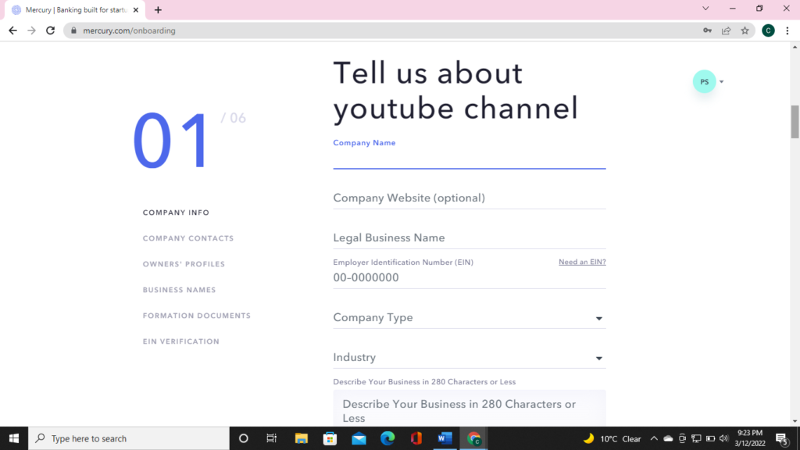
Task: Open Microsoft Edge from taskbar
Action: coord(387,438)
